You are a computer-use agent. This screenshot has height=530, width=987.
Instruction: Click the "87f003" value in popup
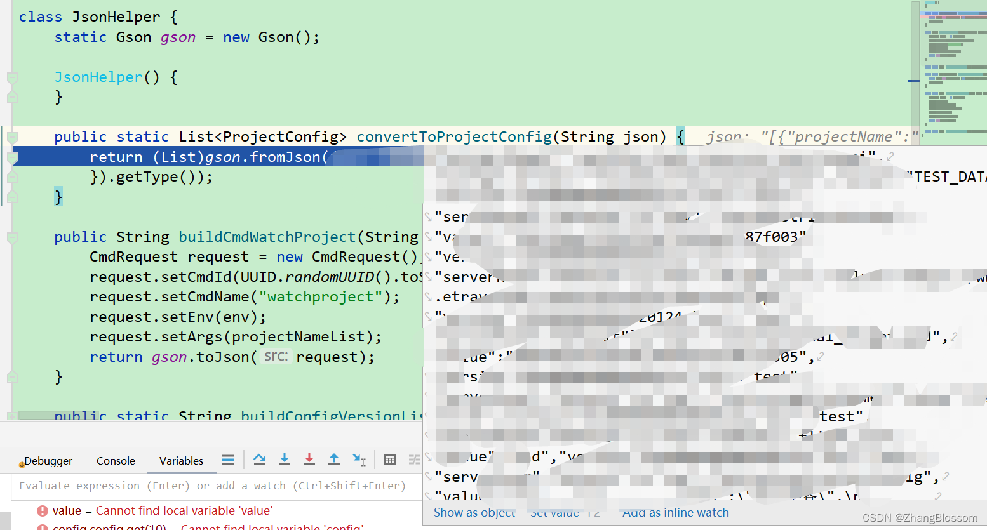[775, 237]
